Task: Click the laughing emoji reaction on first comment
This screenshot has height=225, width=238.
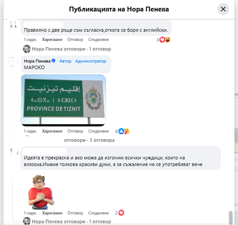Action: [168, 40]
